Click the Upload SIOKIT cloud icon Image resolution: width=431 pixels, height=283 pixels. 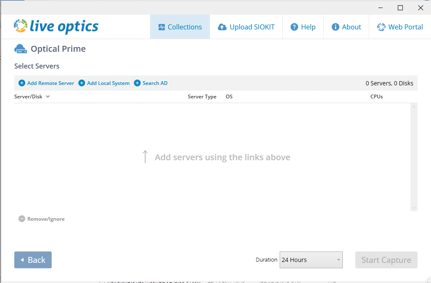[222, 27]
